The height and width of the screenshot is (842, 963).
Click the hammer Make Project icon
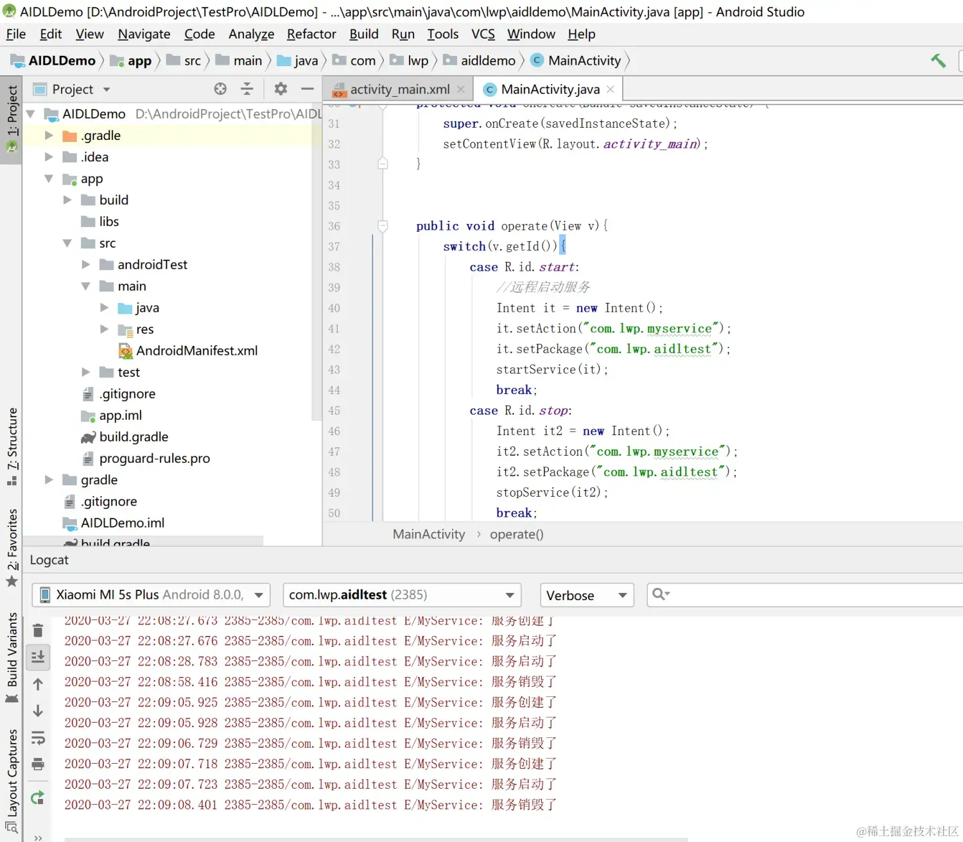939,61
